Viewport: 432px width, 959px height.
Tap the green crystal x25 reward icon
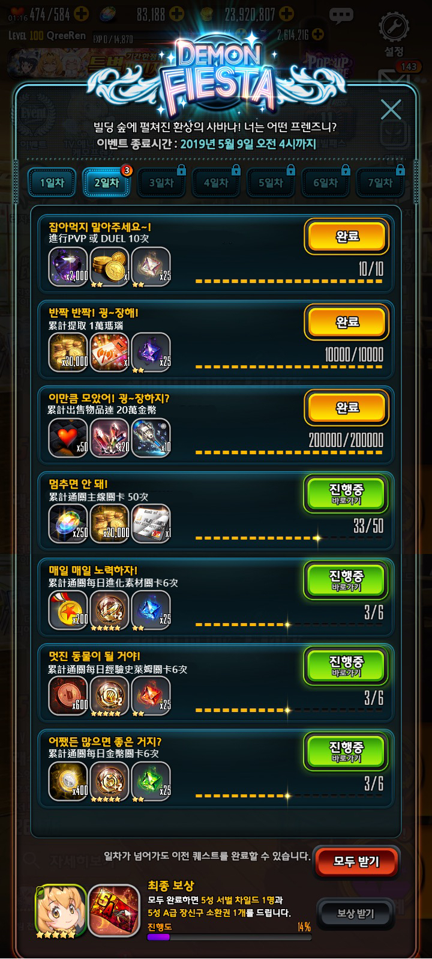click(151, 782)
